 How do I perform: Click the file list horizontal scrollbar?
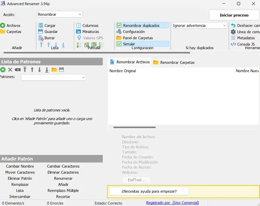(135, 127)
